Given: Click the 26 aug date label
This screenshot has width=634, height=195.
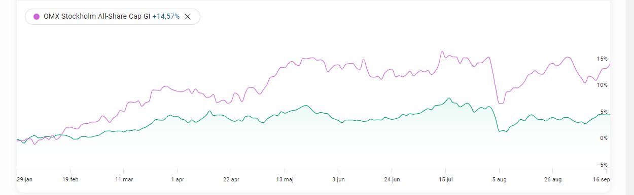Looking at the screenshot, I should click(552, 179).
